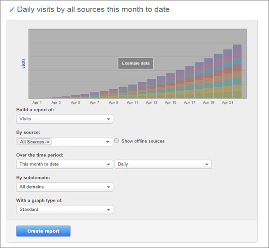269x248 pixels.
Task: Click the Apr 19 stacked bar
Action: [x=209, y=78]
